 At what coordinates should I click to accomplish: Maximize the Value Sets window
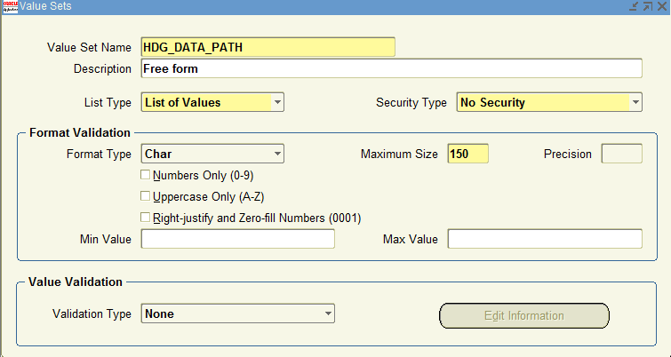pos(648,6)
